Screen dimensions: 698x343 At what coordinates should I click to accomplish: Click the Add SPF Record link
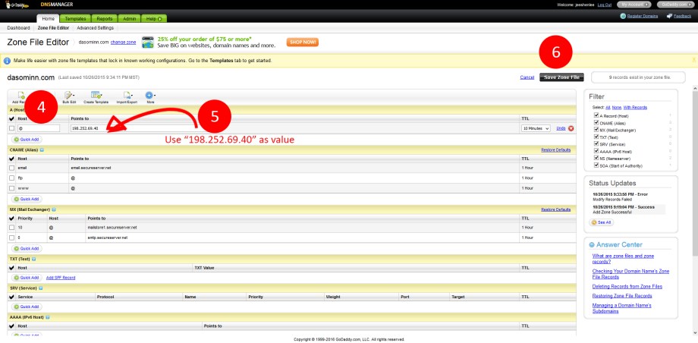(61, 278)
